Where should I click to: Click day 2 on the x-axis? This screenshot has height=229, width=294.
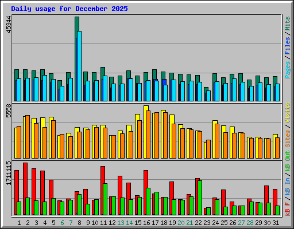28,223
